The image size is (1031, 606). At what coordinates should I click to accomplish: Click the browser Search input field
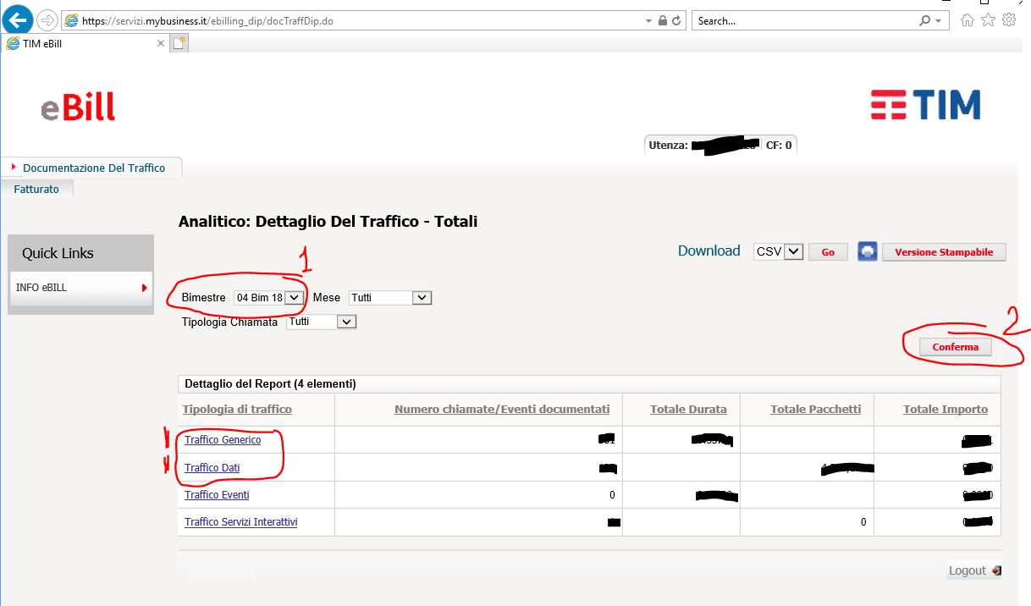pyautogui.click(x=804, y=21)
